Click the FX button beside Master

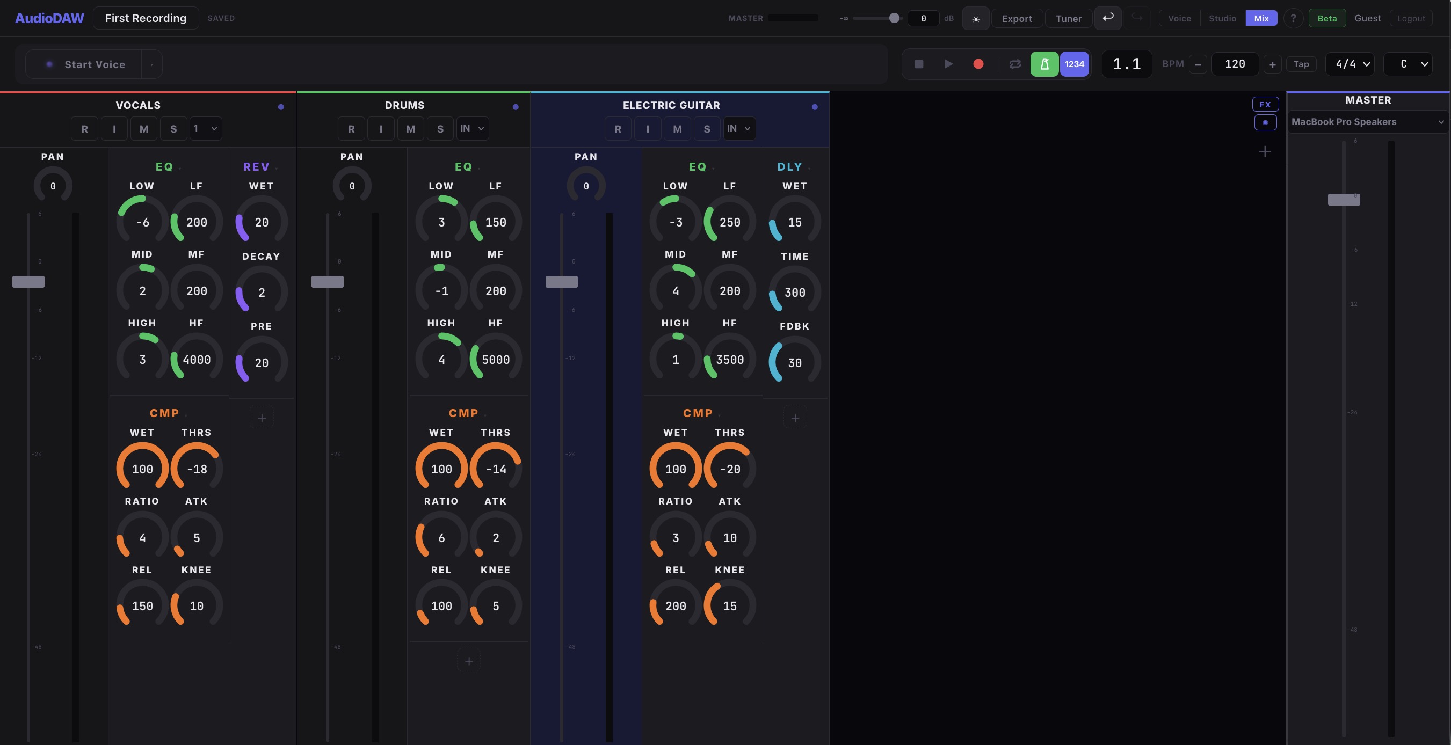[x=1265, y=104]
